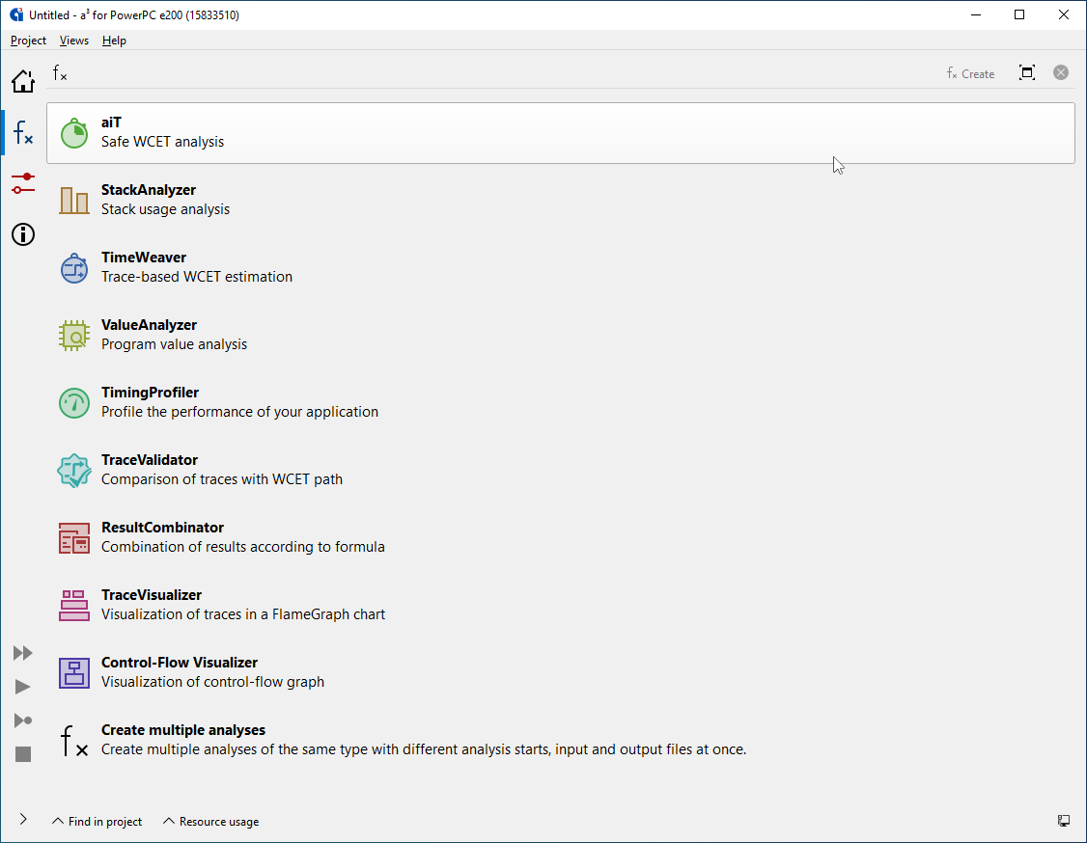The width and height of the screenshot is (1087, 843).
Task: Click the fullscreen toggle icon near Create
Action: coord(1027,72)
